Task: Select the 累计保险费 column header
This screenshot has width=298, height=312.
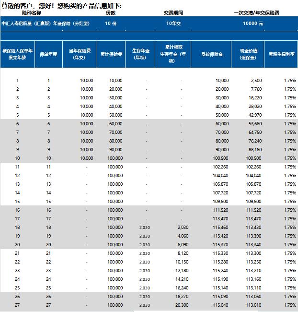Action: point(110,54)
